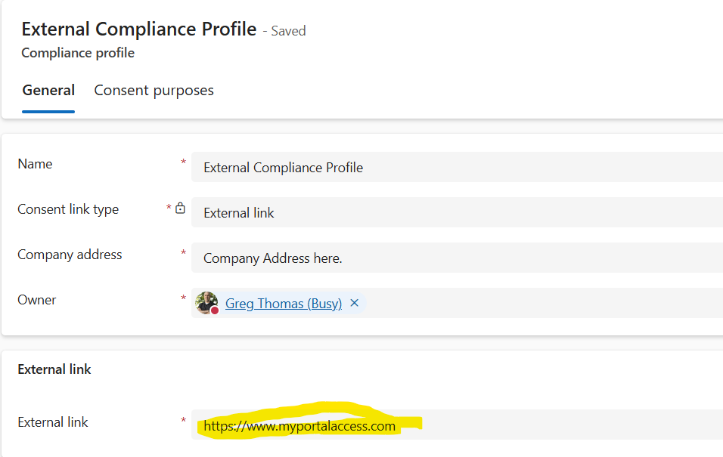Open the Greg Thomas (Busy) owner link
The image size is (723, 457).
click(x=284, y=304)
